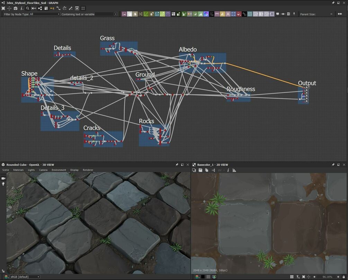Viewport: 348px width, 280px height.
Task: Select the Grass frame label
Action: 107,38
